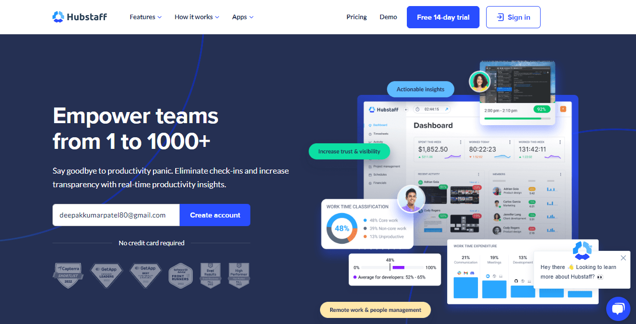
Task: Click the Create account button
Action: pyautogui.click(x=215, y=214)
